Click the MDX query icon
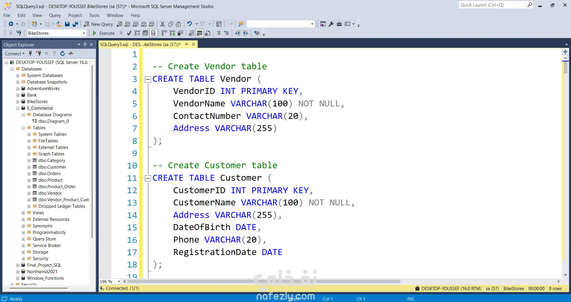This screenshot has height=302, width=571. pos(128,24)
